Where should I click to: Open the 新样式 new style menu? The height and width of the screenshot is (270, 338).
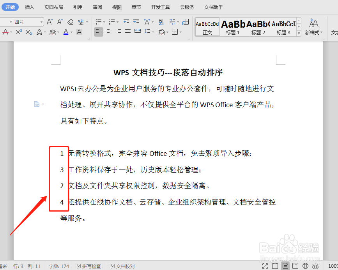pyautogui.click(x=314, y=27)
